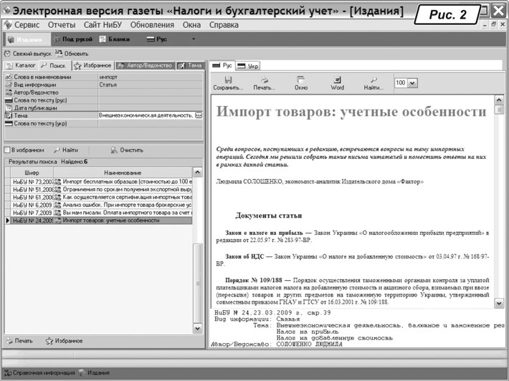Viewport: 509px width, 381px height.
Task: Click Очистить to clear the search fields
Action: tap(125, 150)
